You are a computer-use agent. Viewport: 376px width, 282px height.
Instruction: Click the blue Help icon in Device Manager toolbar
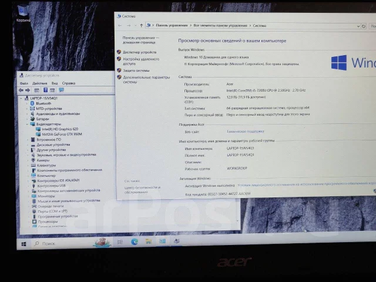tap(46, 90)
